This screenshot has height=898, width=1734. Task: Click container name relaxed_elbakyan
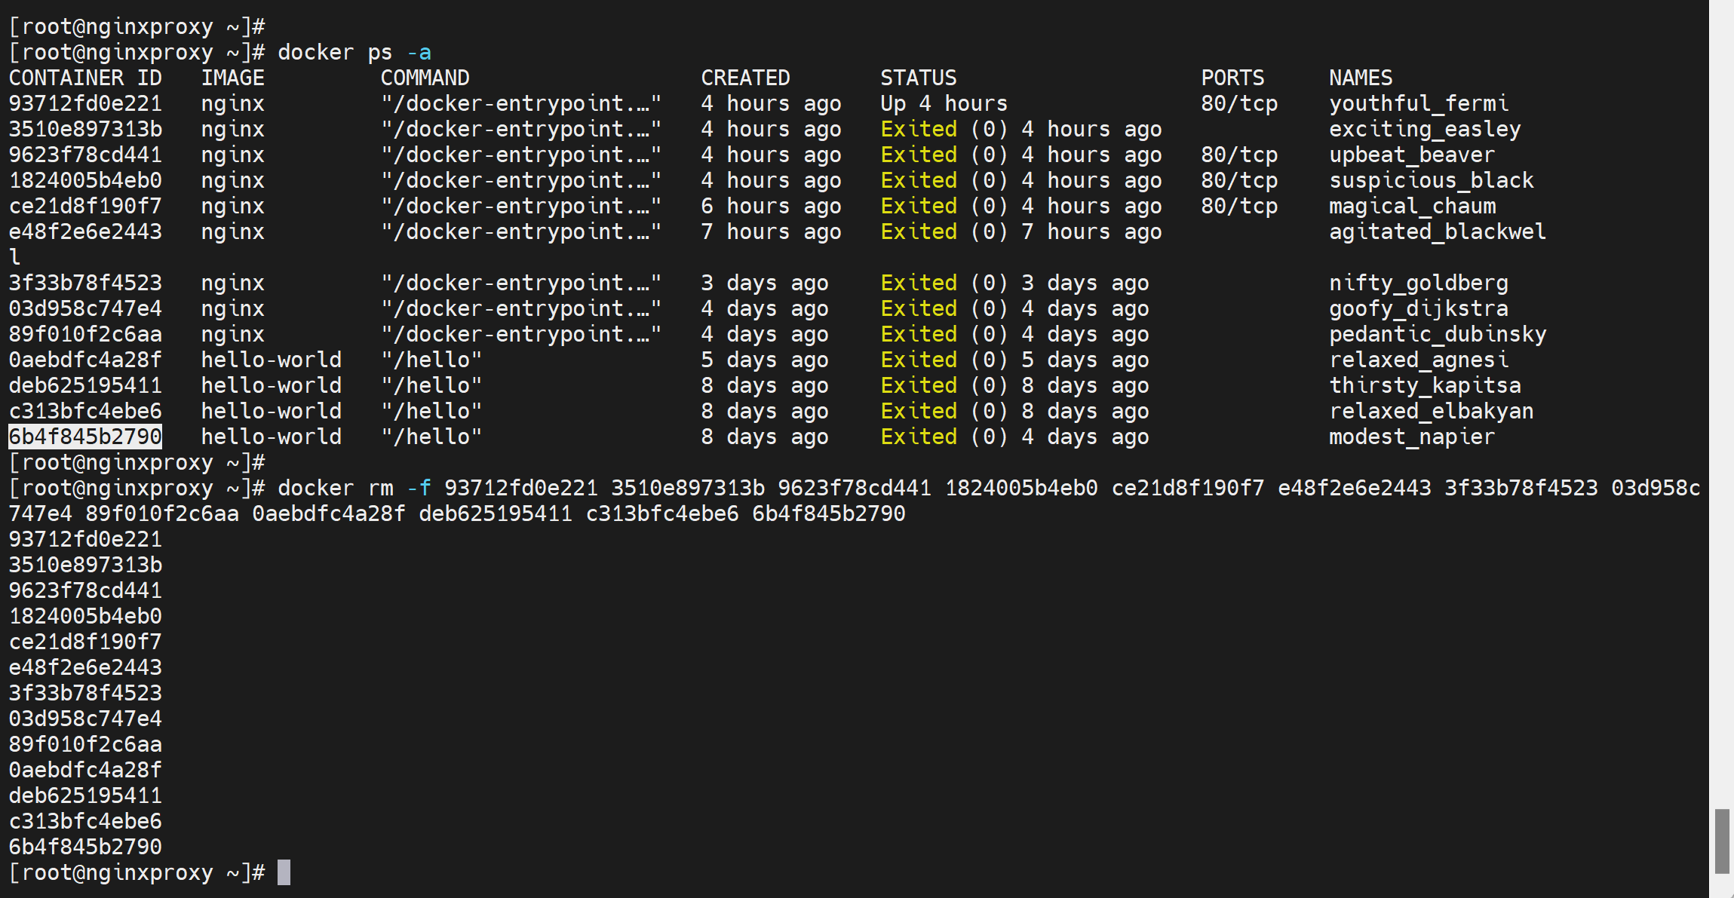click(x=1431, y=411)
